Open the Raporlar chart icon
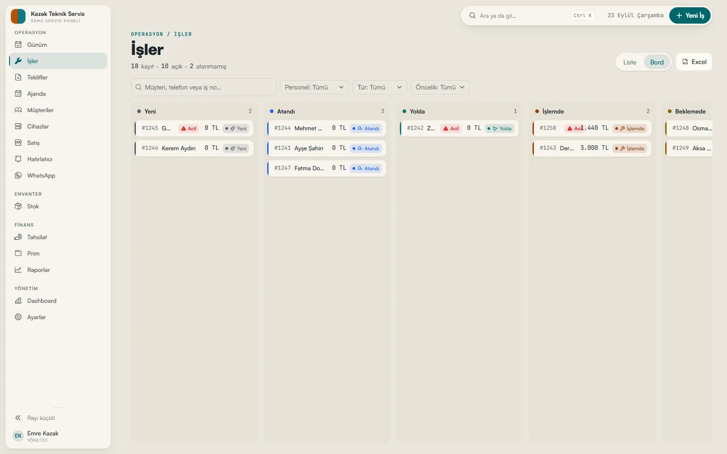727x454 pixels. coord(18,270)
